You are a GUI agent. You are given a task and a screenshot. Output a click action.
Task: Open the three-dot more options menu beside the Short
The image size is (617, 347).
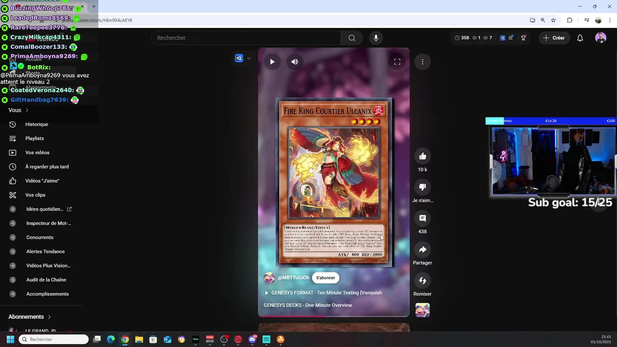[x=422, y=62]
